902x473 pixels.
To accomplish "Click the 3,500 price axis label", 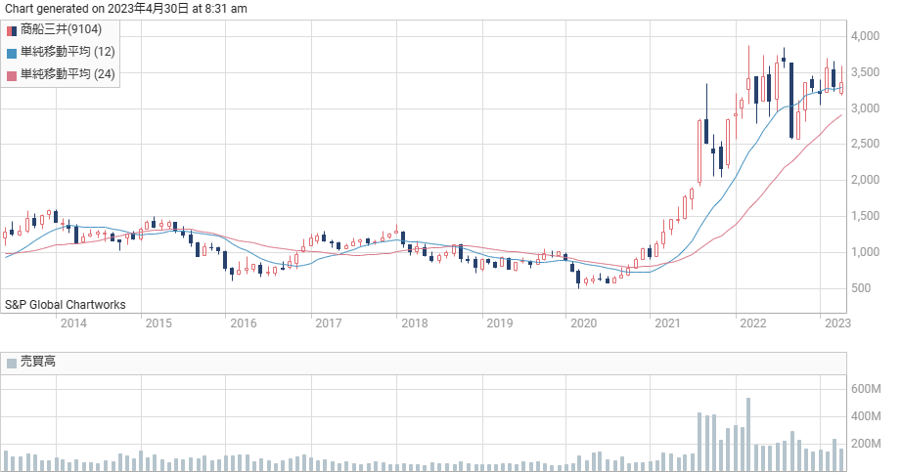I will click(865, 72).
